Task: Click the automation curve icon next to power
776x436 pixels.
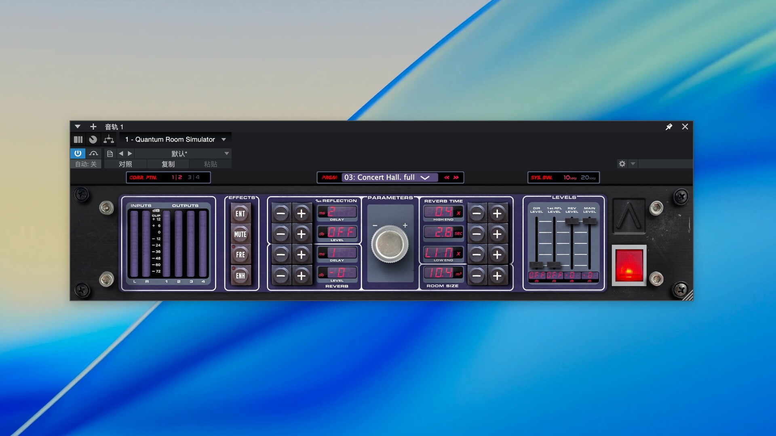Action: [93, 153]
